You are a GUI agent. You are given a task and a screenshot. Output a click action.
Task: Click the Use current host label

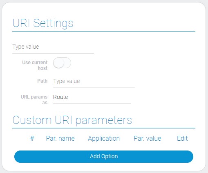coord(35,65)
